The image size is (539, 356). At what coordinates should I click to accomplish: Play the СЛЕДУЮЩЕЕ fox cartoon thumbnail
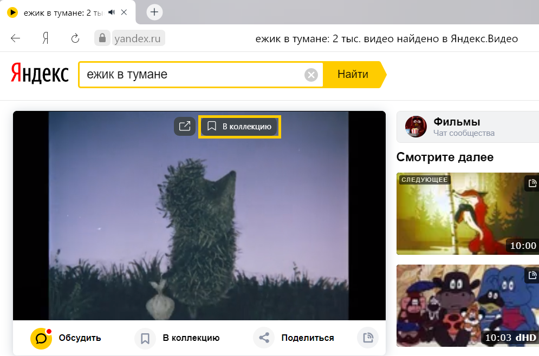467,214
